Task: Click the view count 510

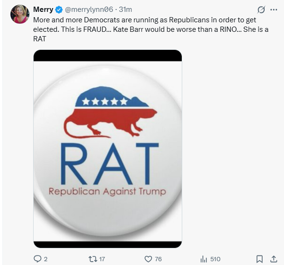Action: (215, 259)
